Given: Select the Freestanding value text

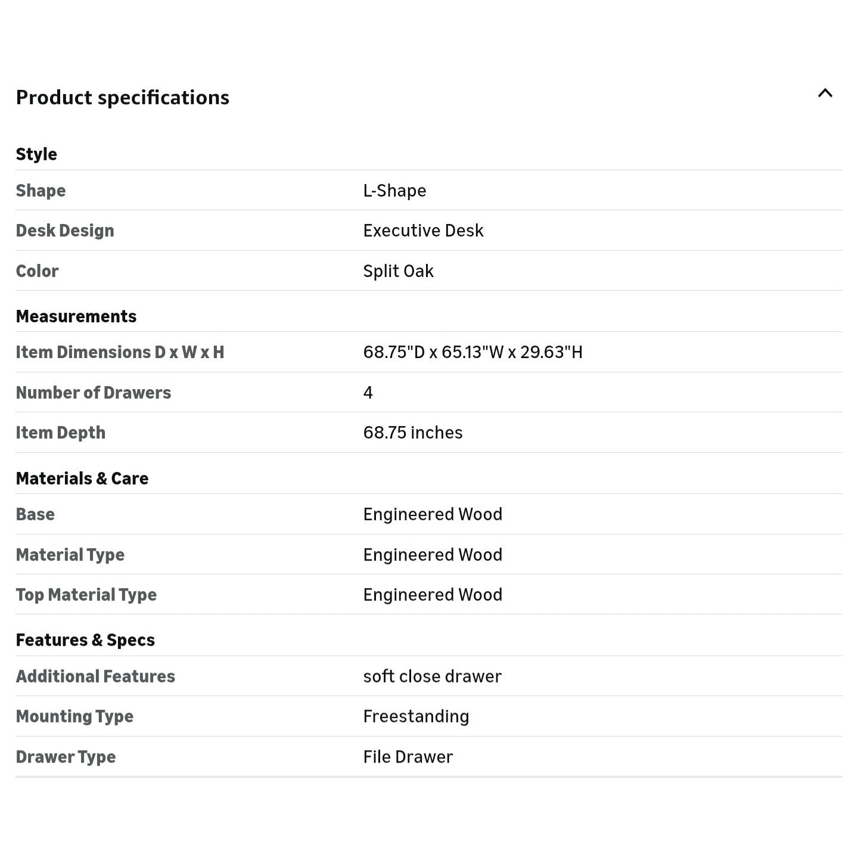Looking at the screenshot, I should 416,716.
